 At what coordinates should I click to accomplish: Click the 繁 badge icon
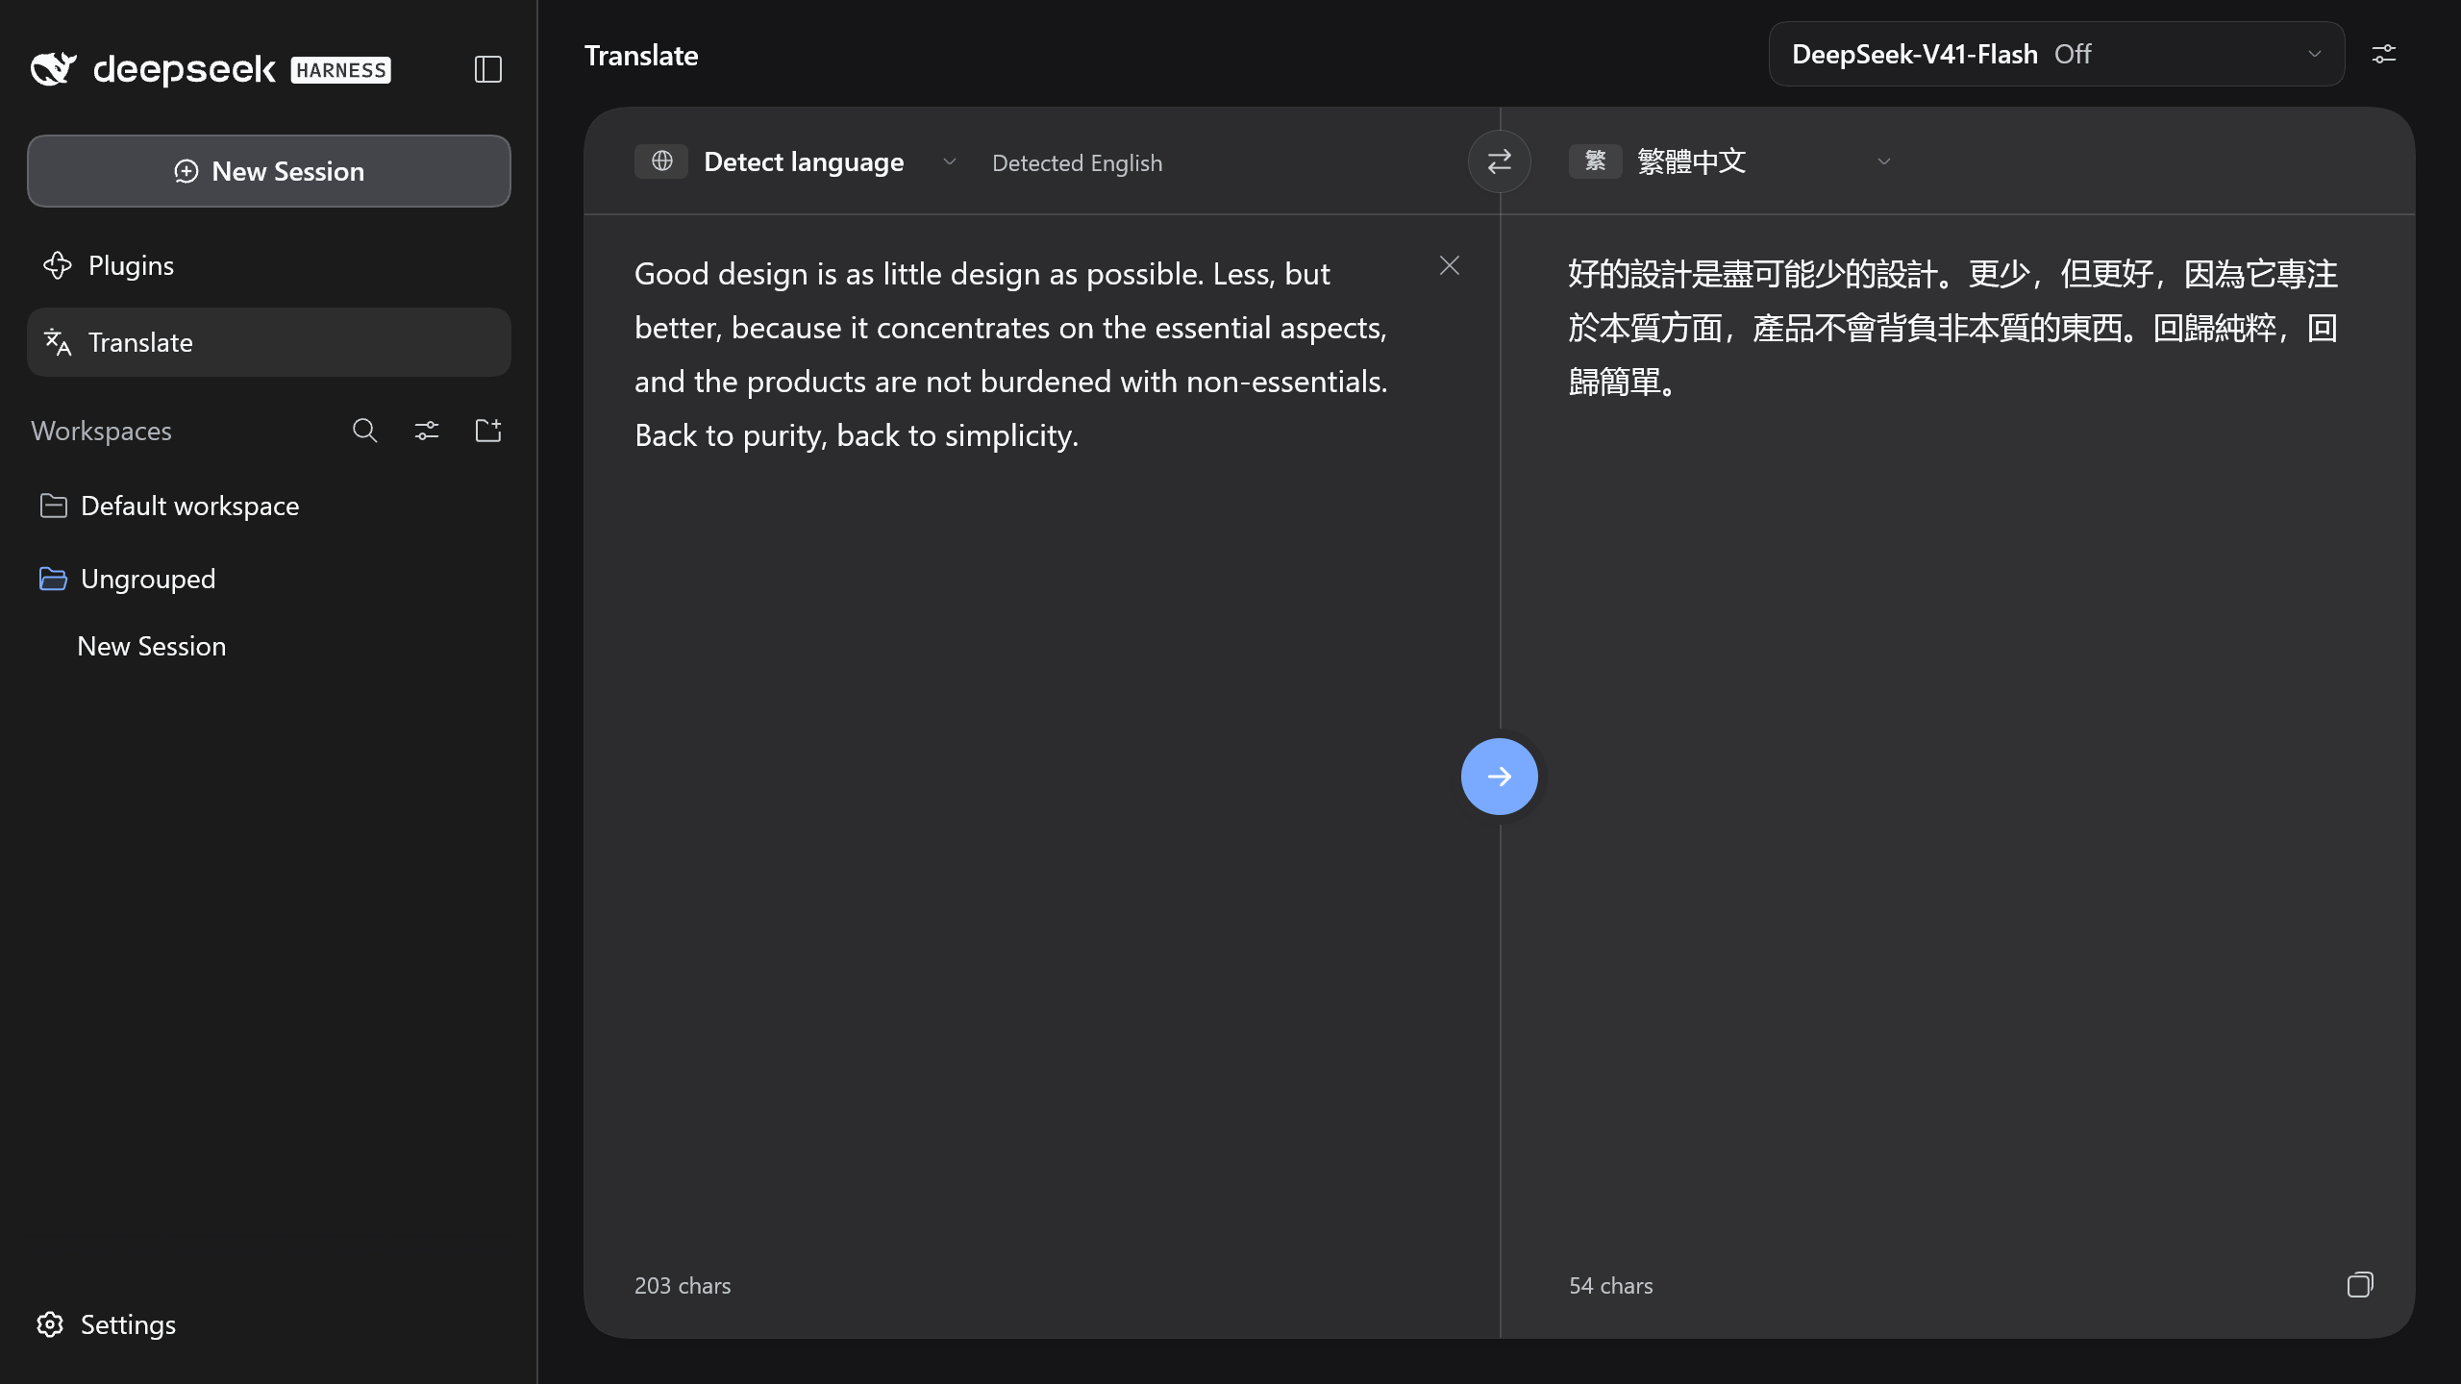(1596, 161)
